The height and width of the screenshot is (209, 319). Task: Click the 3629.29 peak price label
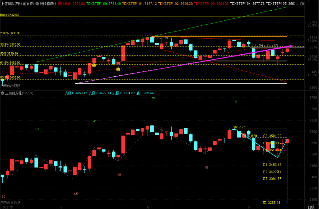pos(162,38)
